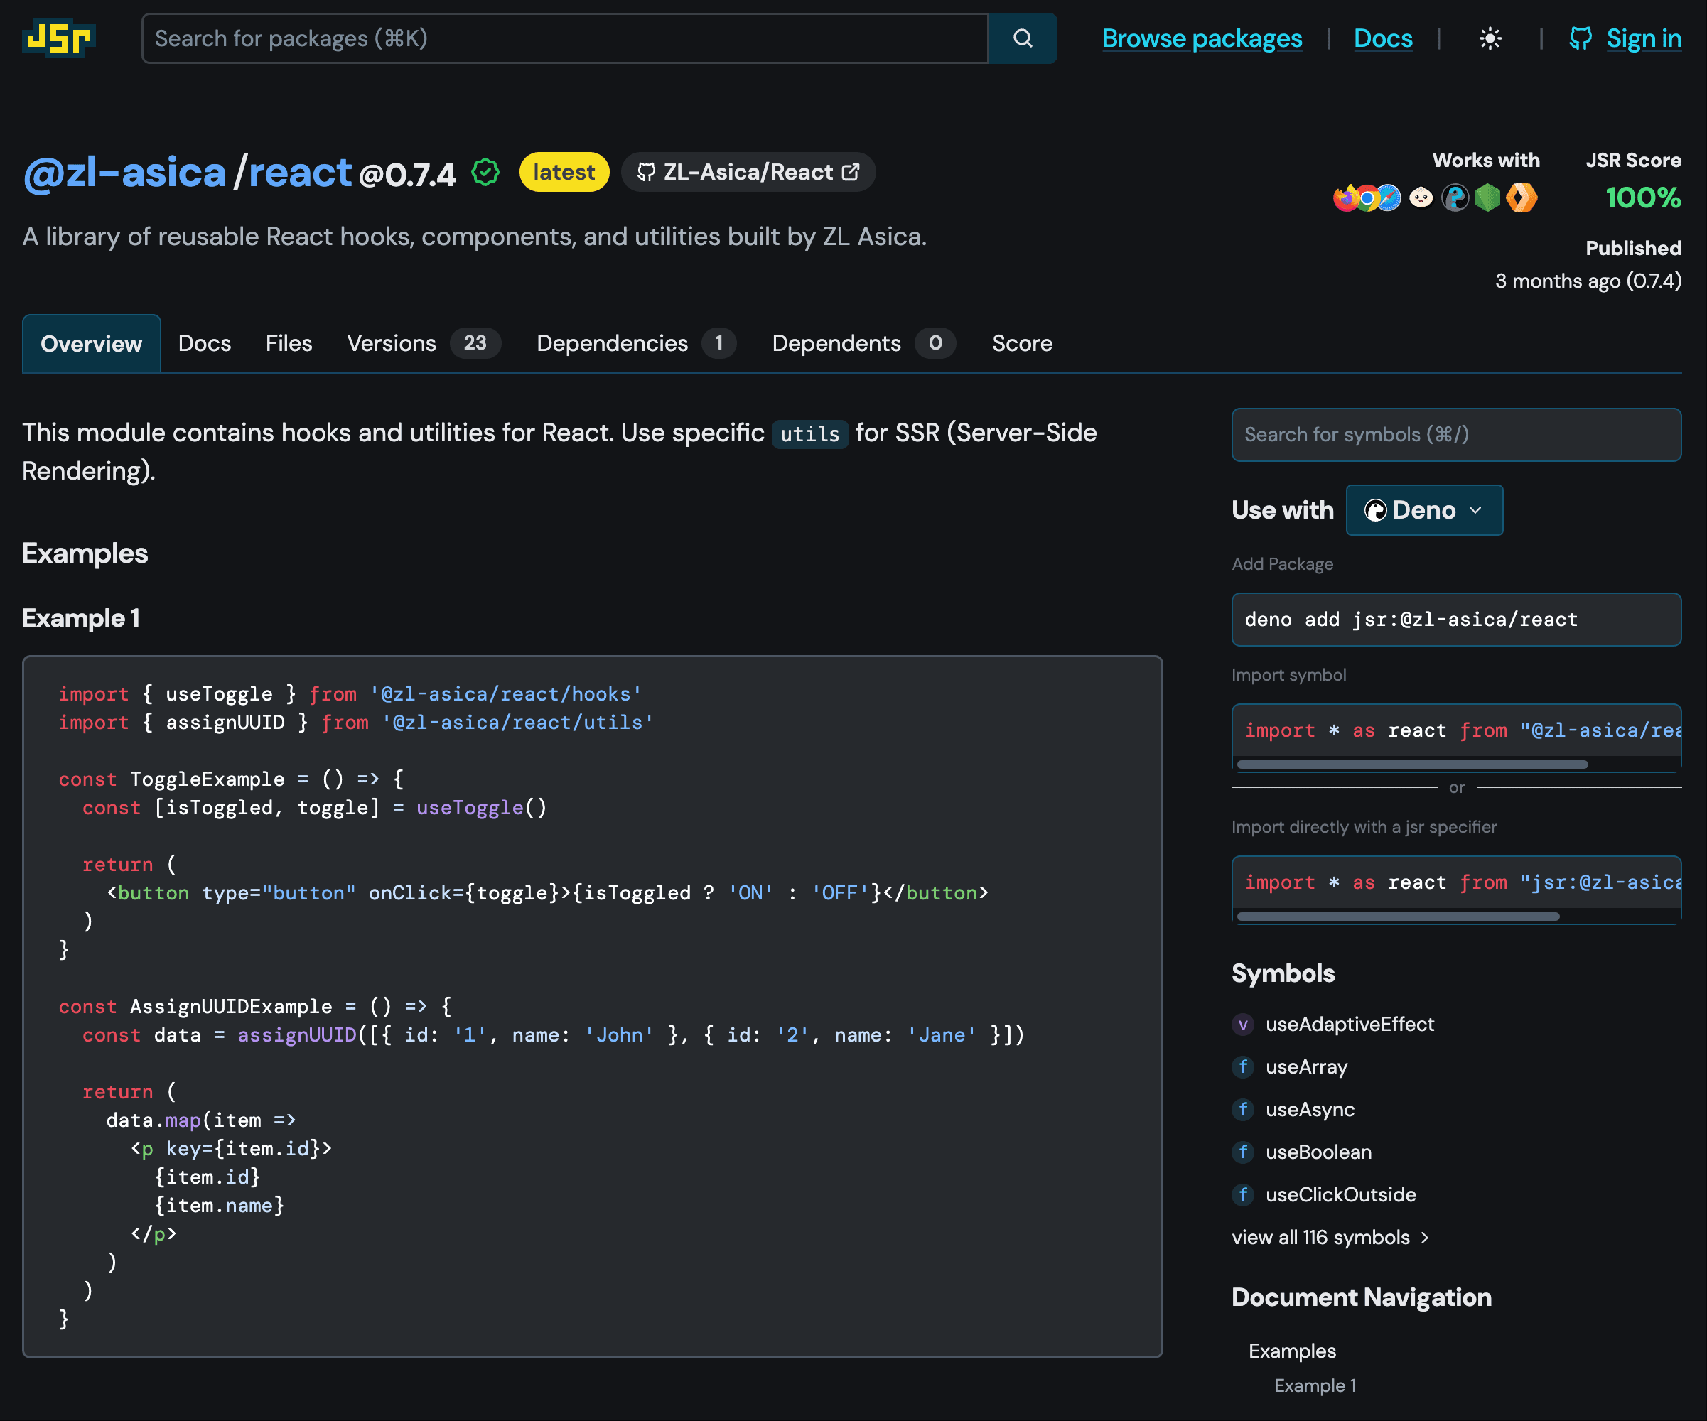Click the Example 1 navigation entry
Image resolution: width=1707 pixels, height=1421 pixels.
1315,1386
